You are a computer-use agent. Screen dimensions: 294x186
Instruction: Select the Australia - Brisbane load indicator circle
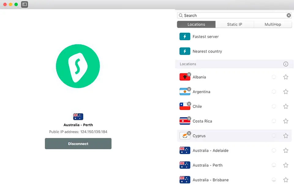tap(274, 180)
